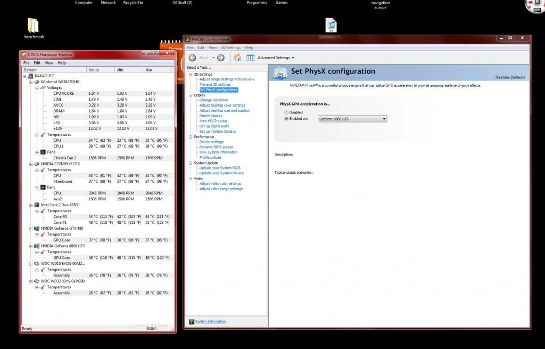
Task: Open Hardware Monitor Help menu
Action: 62,63
